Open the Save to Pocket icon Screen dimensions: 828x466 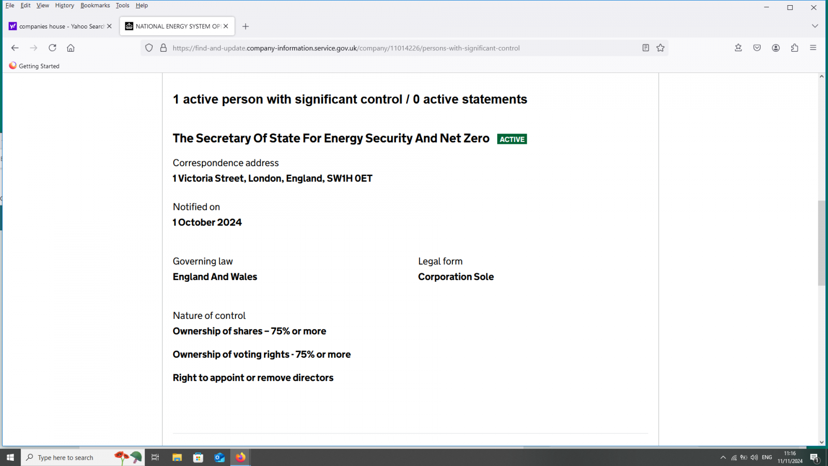[x=757, y=48]
